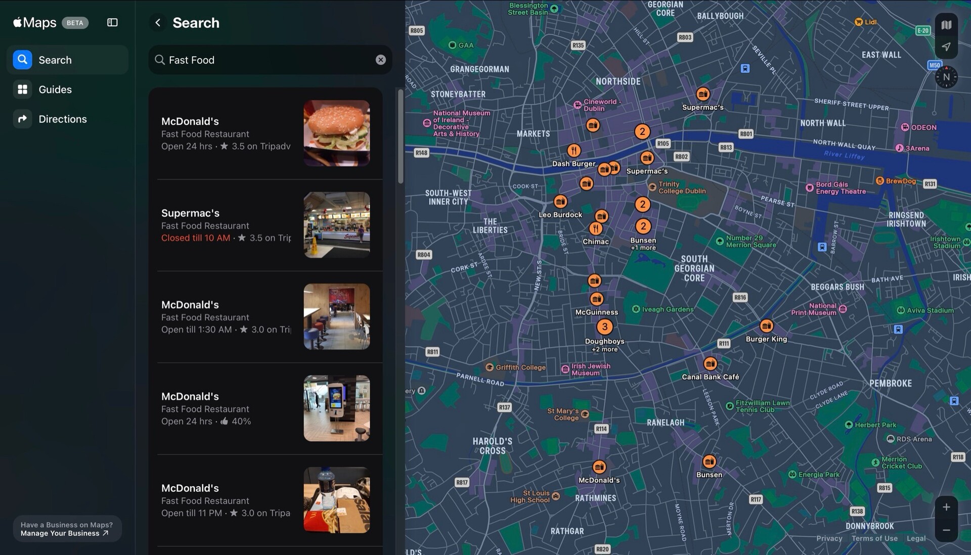Click the Fast Food search field

[268, 60]
